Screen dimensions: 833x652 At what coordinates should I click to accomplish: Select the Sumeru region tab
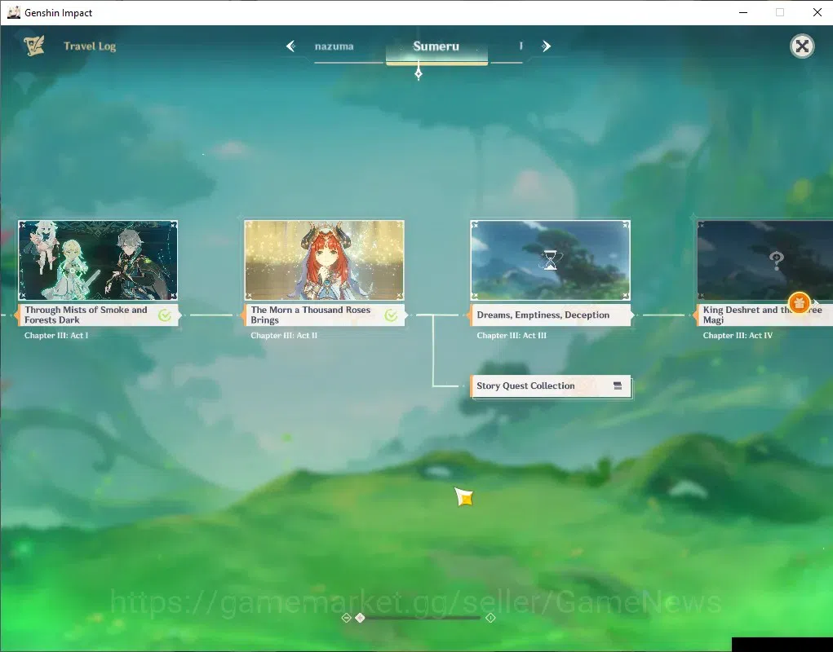[x=436, y=46]
